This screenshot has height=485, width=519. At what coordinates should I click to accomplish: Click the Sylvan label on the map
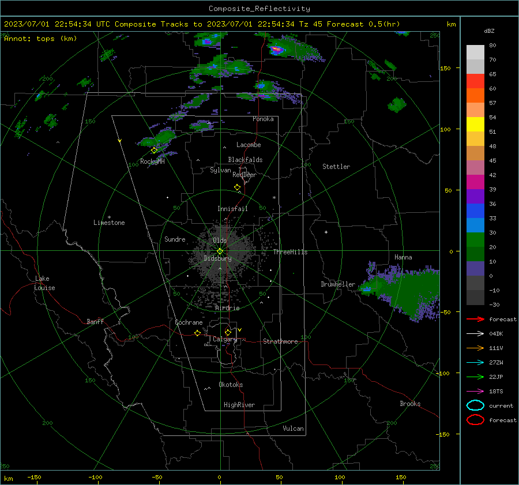[x=220, y=170]
